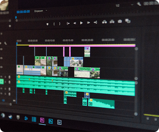The height and width of the screenshot is (132, 159).
Task: Step back one frame
Action: click(x=75, y=23)
